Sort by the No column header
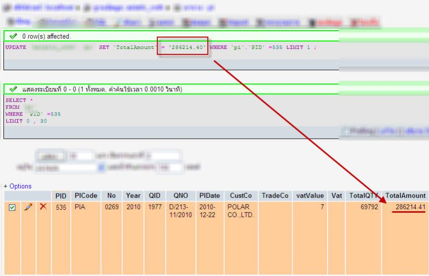The width and height of the screenshot is (429, 276). [111, 196]
